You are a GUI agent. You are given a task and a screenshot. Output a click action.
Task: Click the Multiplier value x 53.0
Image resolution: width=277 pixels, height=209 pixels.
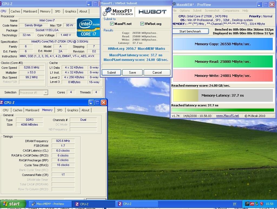tap(32, 72)
